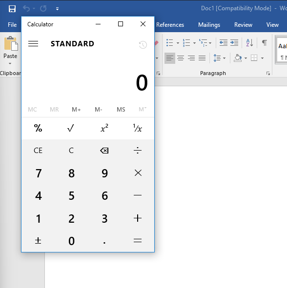Expand the Bullets dropdown arrow

(x=178, y=43)
